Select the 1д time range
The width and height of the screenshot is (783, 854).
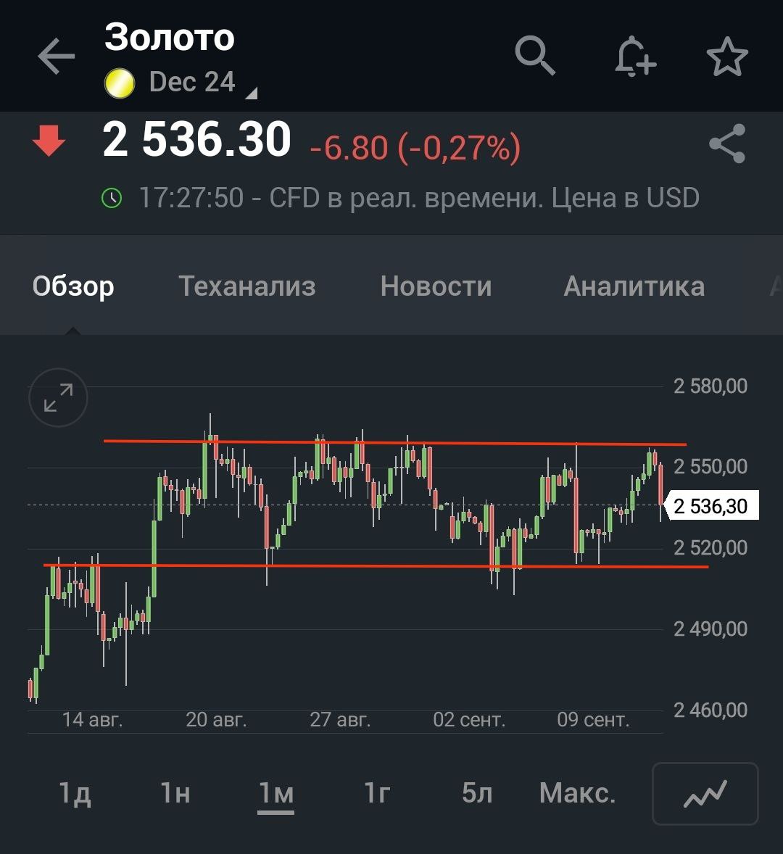(75, 794)
